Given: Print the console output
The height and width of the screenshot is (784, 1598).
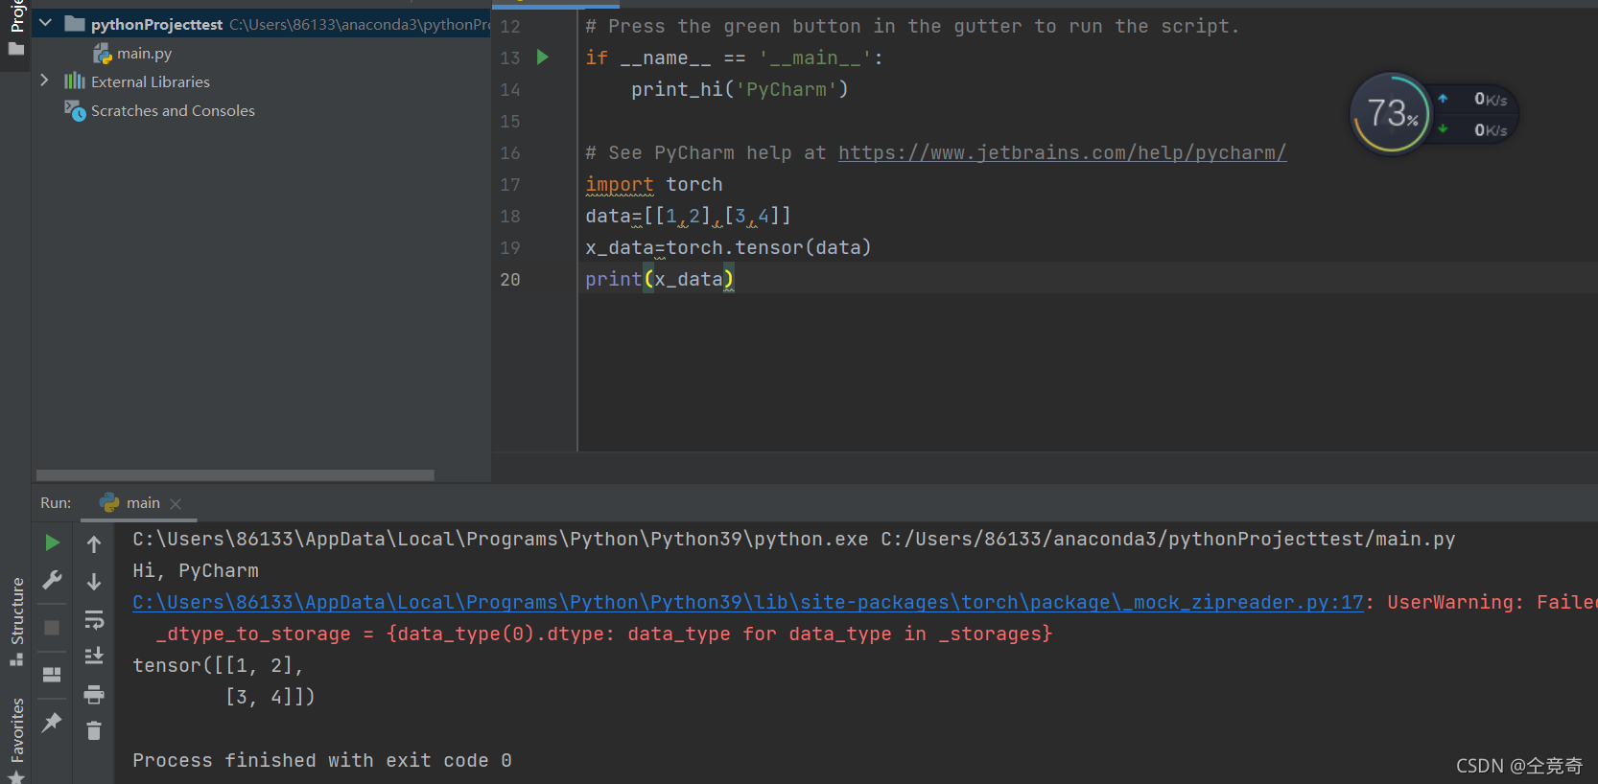Looking at the screenshot, I should coord(94,694).
